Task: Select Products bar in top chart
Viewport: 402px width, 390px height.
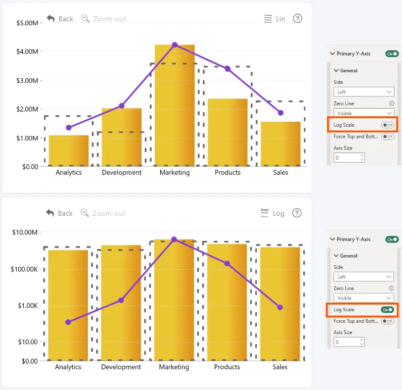Action: pos(228,132)
